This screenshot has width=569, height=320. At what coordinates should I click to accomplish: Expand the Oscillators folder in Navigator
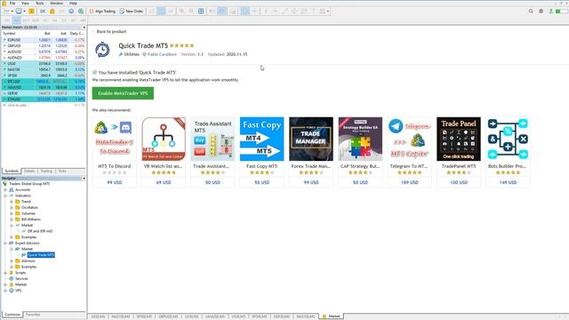(12, 207)
